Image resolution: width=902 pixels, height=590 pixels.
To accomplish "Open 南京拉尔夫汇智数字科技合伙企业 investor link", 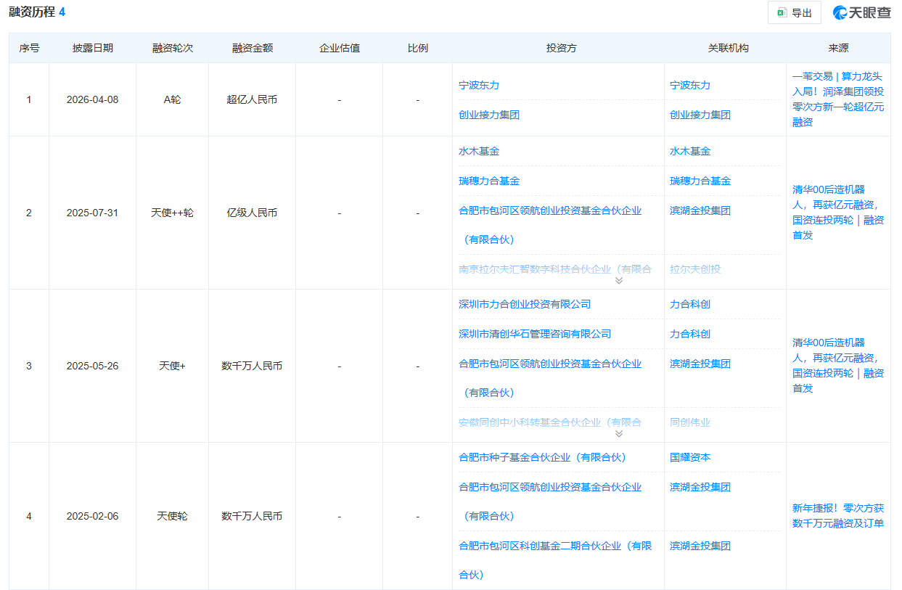I will point(555,269).
